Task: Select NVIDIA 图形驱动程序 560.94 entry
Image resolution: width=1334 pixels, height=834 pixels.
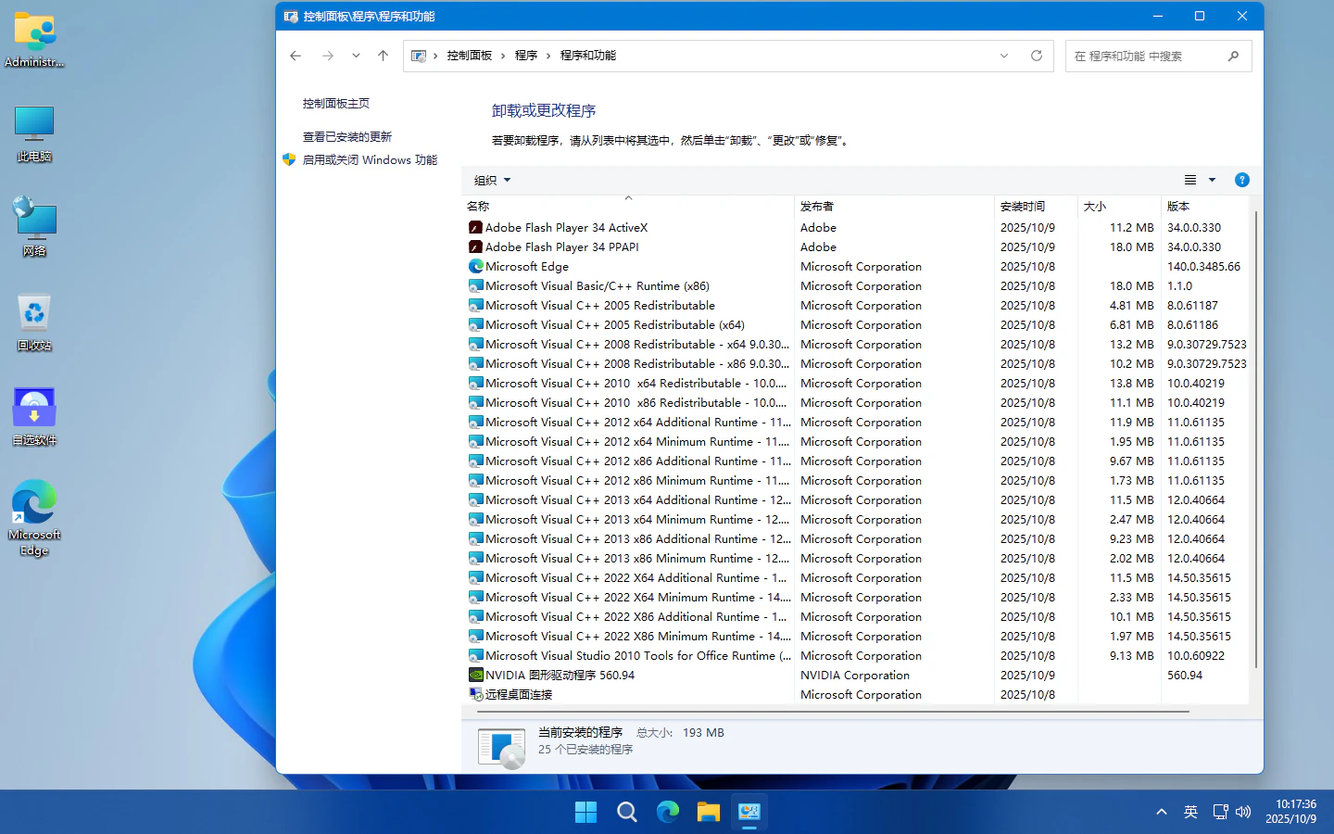Action: coord(560,676)
